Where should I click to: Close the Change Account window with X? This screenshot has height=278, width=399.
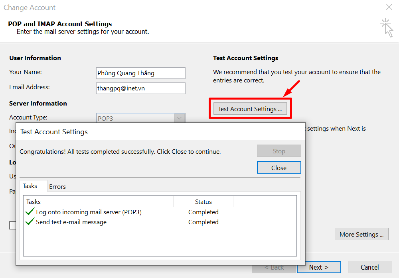pyautogui.click(x=389, y=7)
